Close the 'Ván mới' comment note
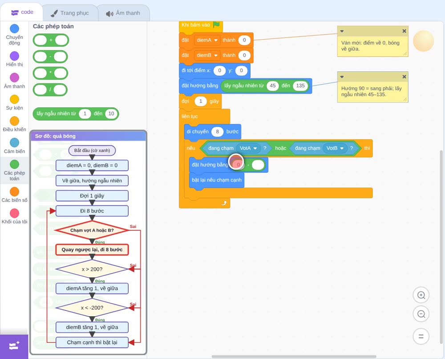Viewport: 445px width, 359px height. pyautogui.click(x=404, y=31)
